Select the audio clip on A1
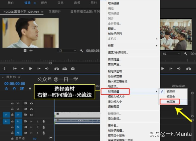Screen dimensions: 196x141 [77, 121]
